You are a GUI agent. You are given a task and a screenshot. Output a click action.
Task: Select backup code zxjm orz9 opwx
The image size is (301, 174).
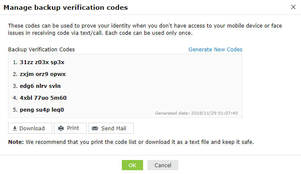(x=42, y=74)
